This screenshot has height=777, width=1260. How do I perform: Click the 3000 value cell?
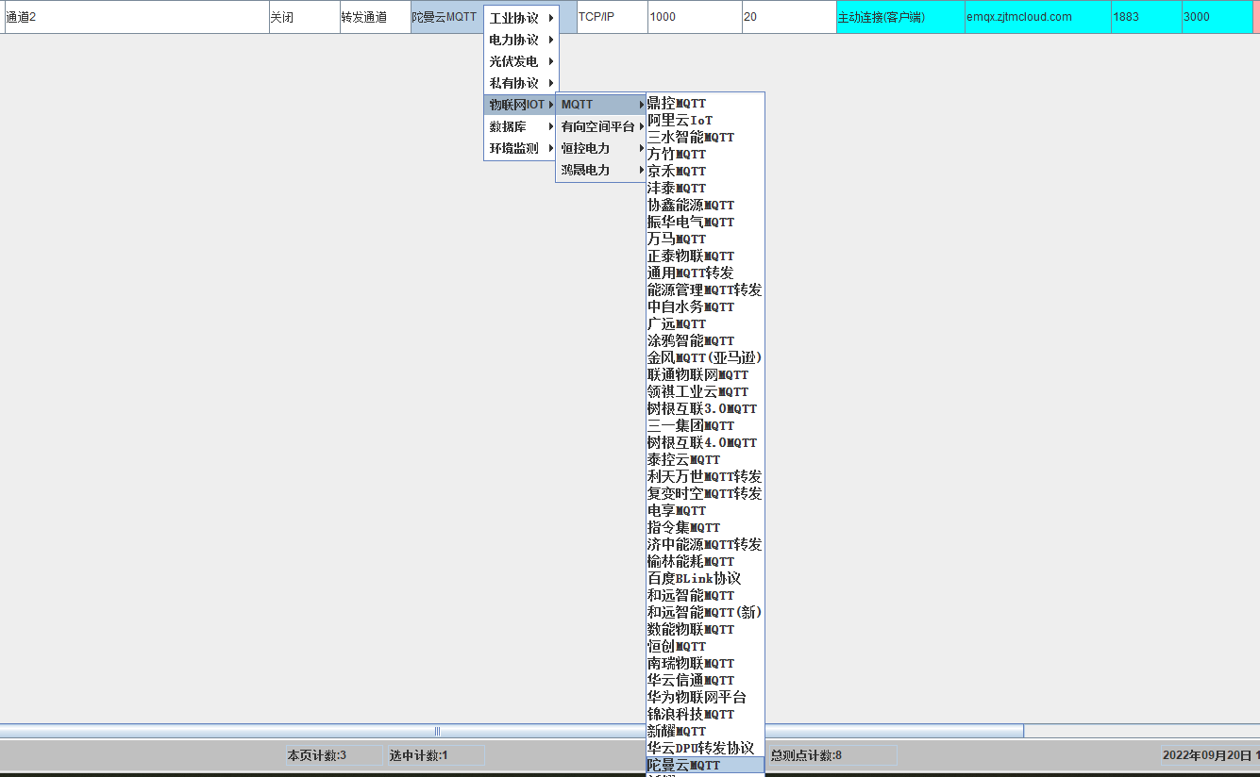[x=1218, y=17]
